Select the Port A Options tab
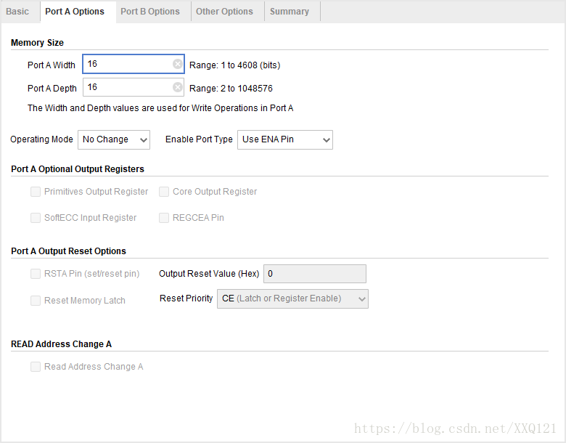Viewport: 566px width, 443px height. (x=75, y=12)
